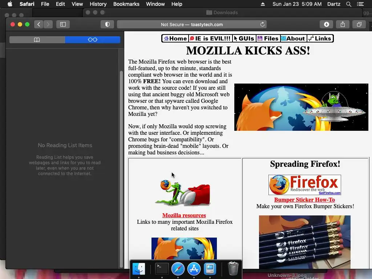The image size is (372, 279).
Task: Open Notification Center list icon
Action: click(360, 4)
